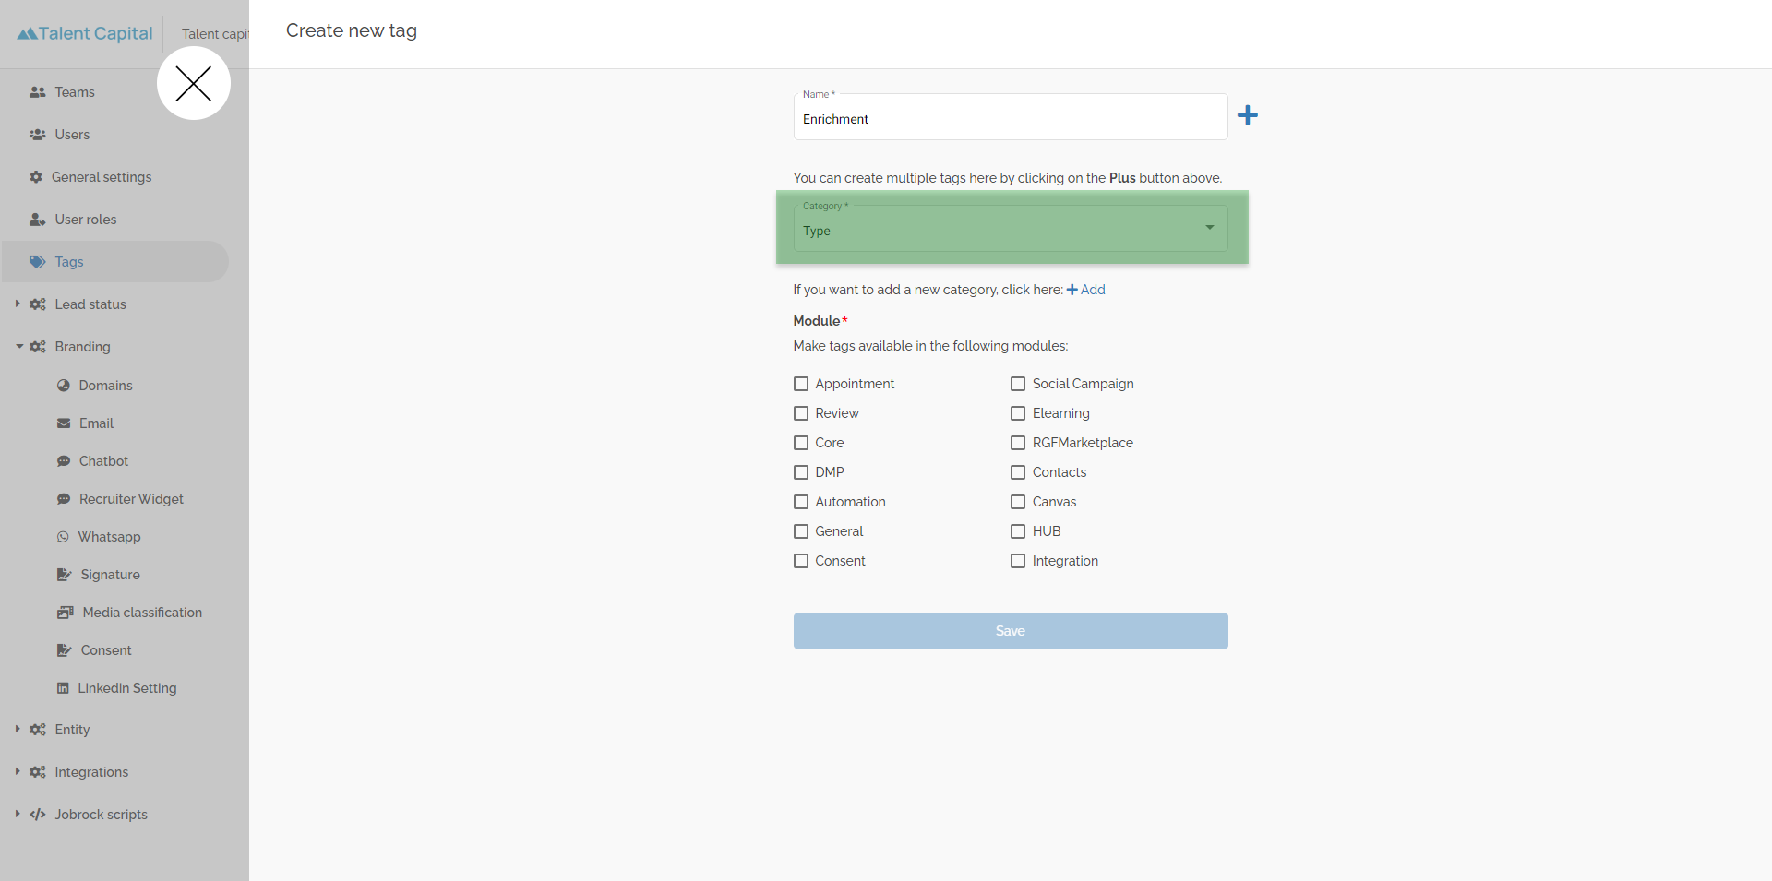The image size is (1772, 881).
Task: Click the General settings gear icon
Action: pos(36,177)
